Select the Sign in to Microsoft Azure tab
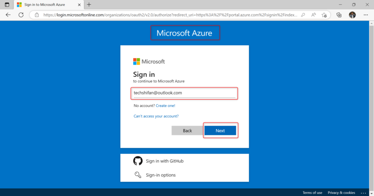This screenshot has width=374, height=196. click(49, 4)
